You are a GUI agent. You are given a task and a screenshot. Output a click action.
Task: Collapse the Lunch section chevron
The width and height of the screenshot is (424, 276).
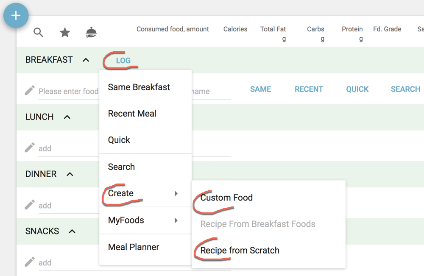67,117
